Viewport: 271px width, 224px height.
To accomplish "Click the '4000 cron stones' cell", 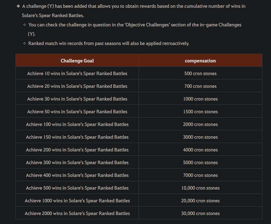I will coord(200,150).
